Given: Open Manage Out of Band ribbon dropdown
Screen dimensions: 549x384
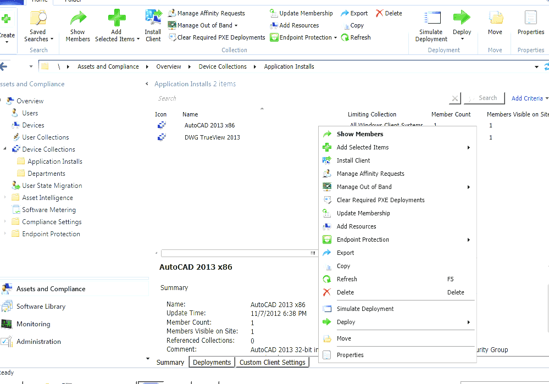Looking at the screenshot, I should click(236, 26).
